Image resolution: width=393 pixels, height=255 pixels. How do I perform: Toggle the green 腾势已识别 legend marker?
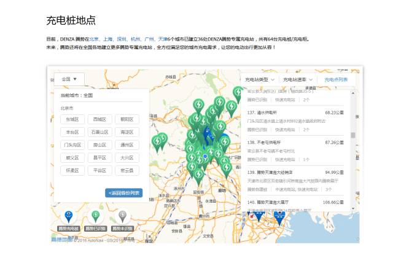coord(96,217)
